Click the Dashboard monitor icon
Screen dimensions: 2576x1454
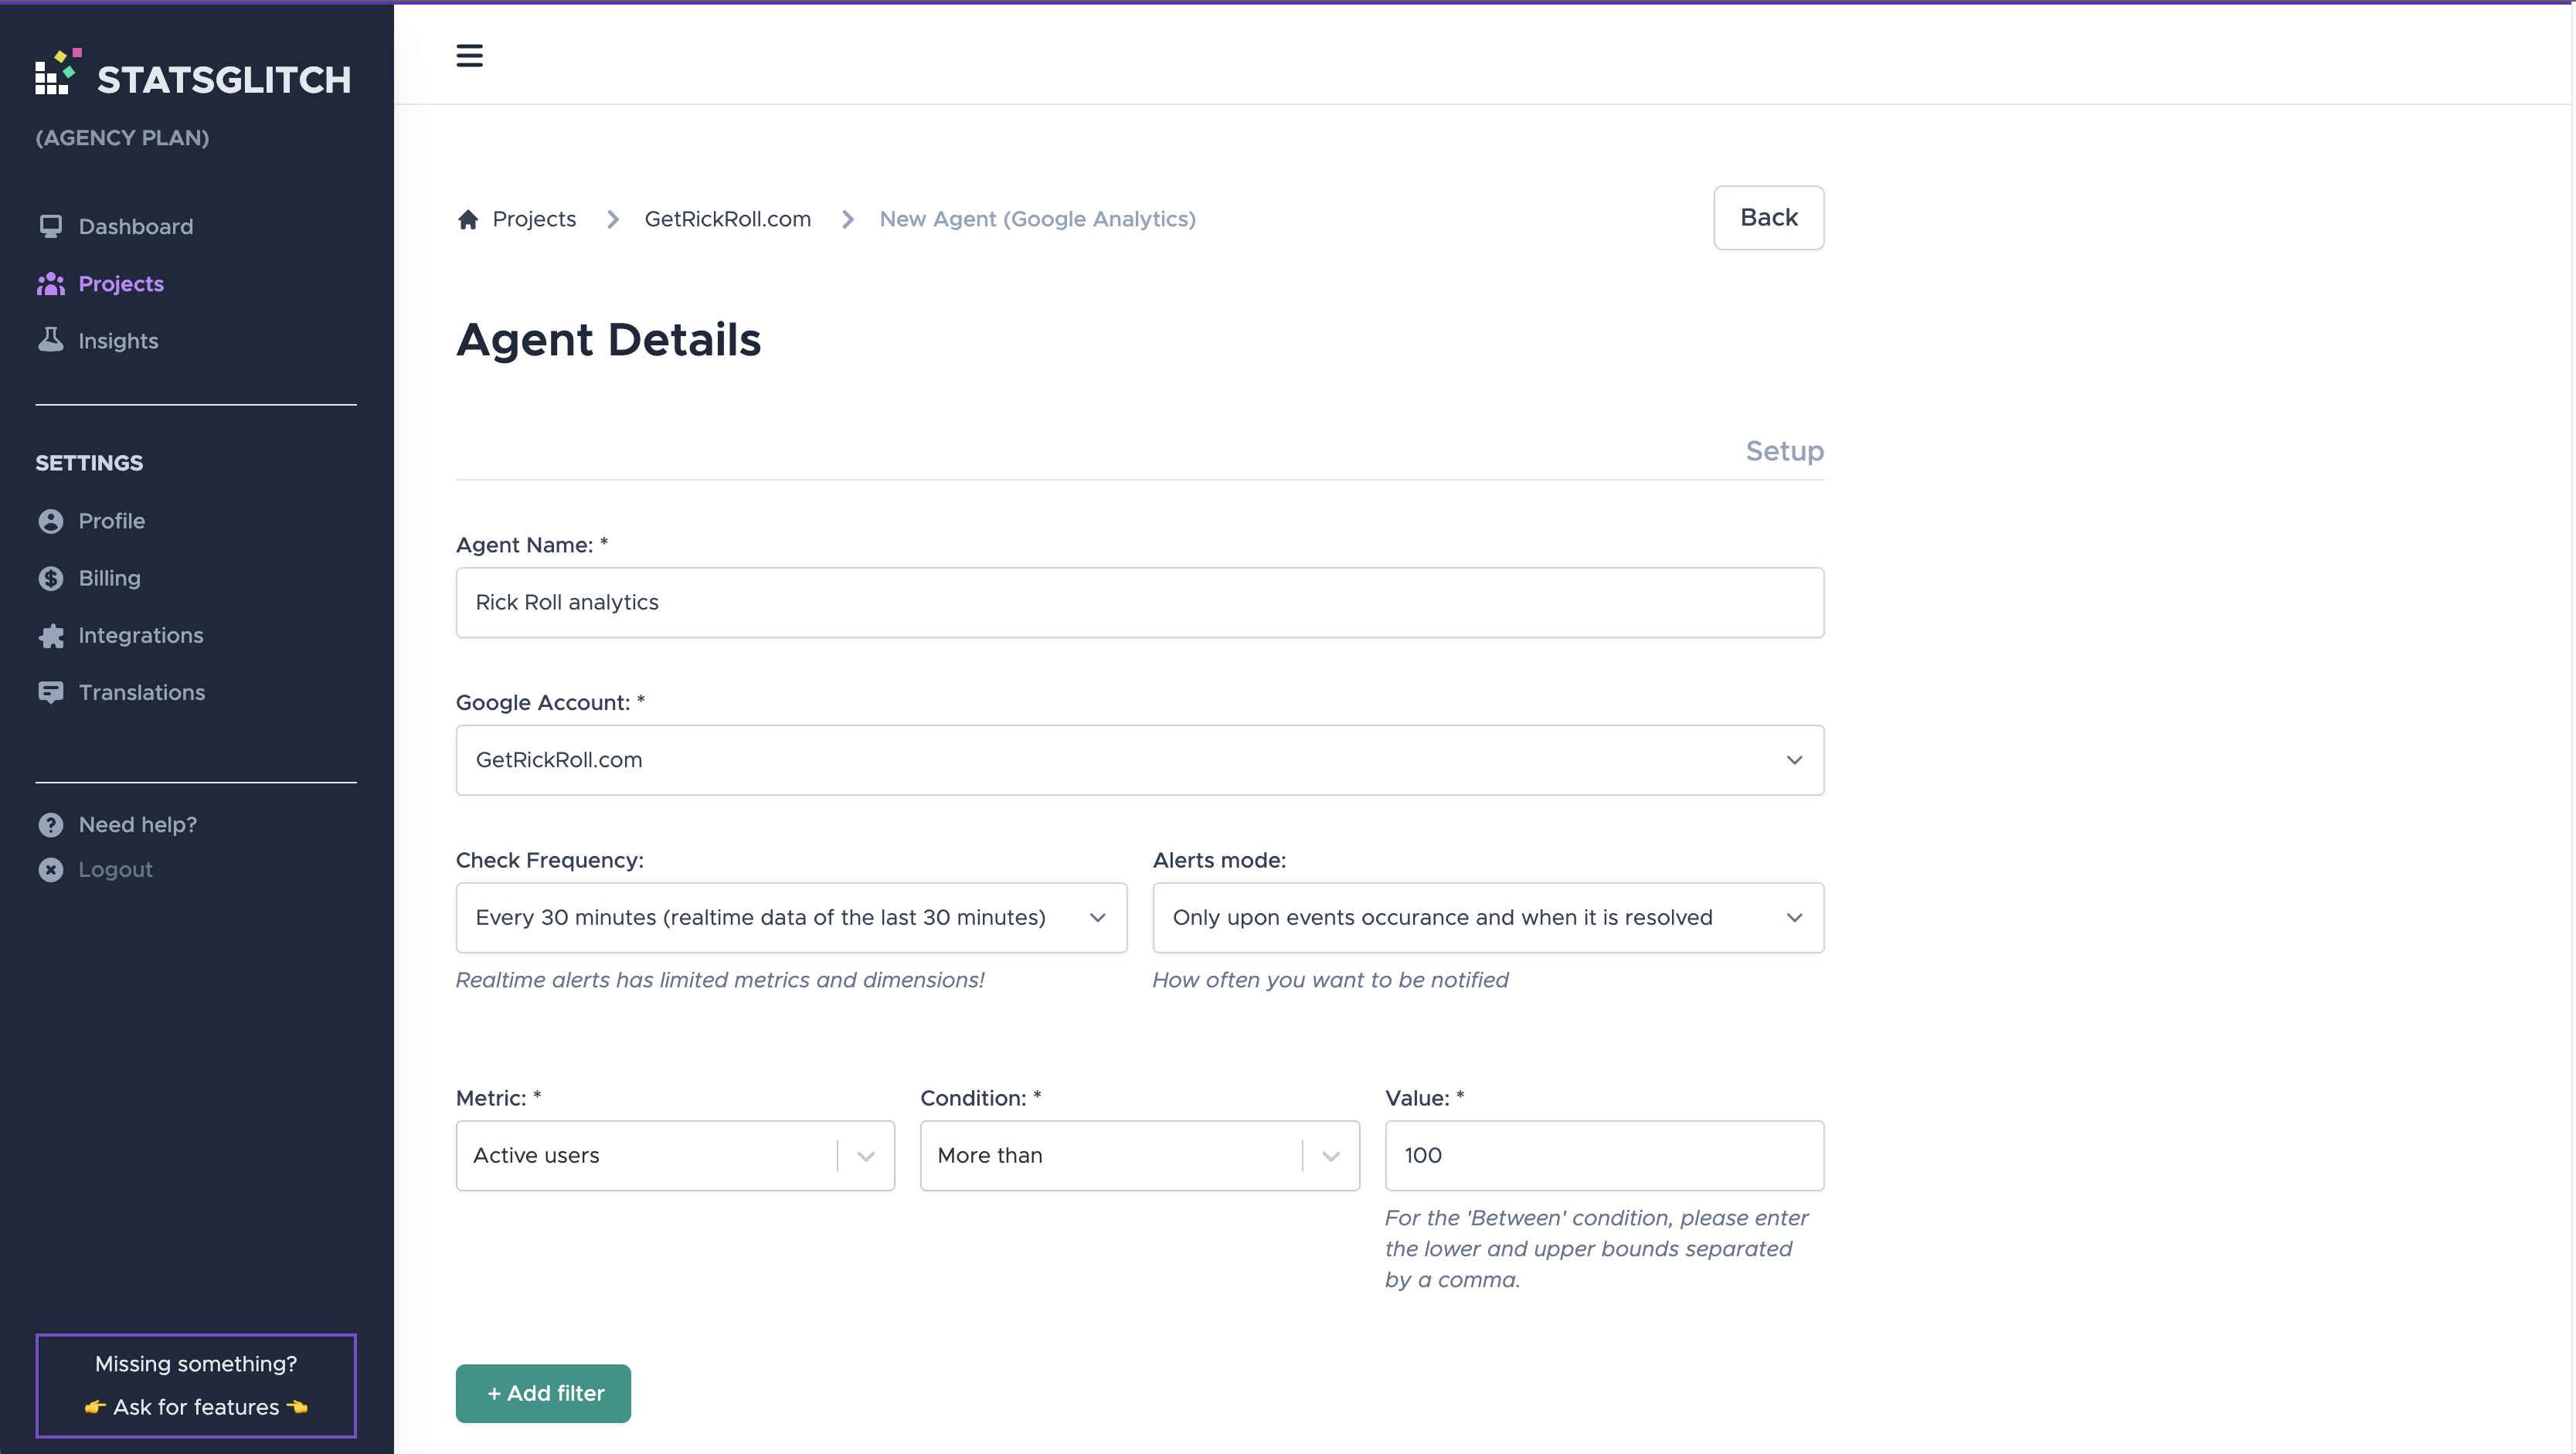point(51,226)
